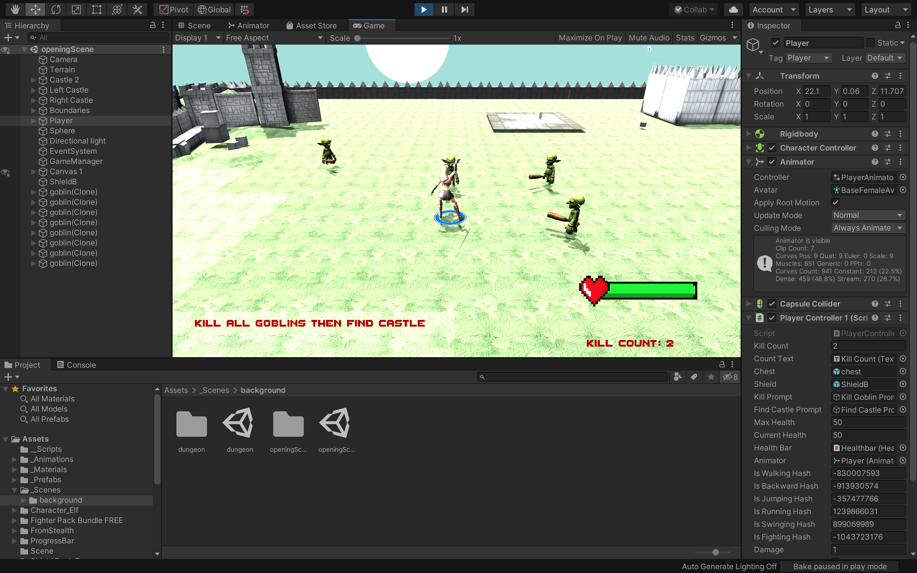Image resolution: width=917 pixels, height=573 pixels.
Task: Toggle scene visibility for the Player object
Action: (x=5, y=121)
